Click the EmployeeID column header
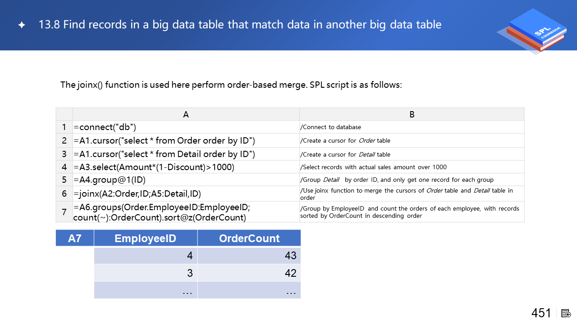The width and height of the screenshot is (577, 324). 146,238
